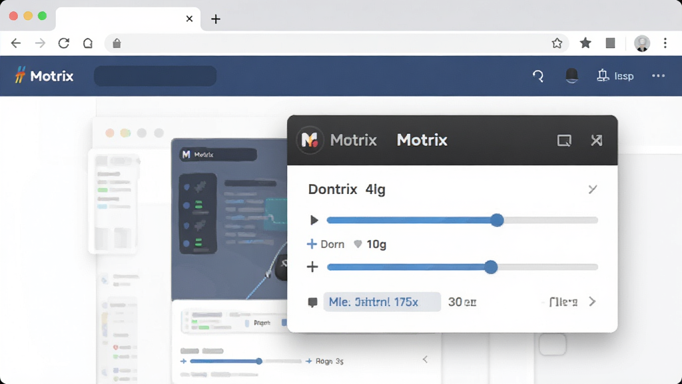The width and height of the screenshot is (682, 384).
Task: Close the current browser tab
Action: [x=189, y=19]
